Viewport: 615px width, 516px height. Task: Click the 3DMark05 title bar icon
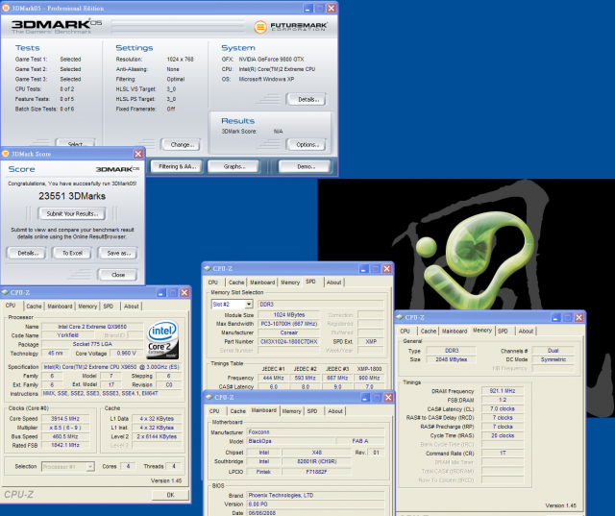pos(6,8)
